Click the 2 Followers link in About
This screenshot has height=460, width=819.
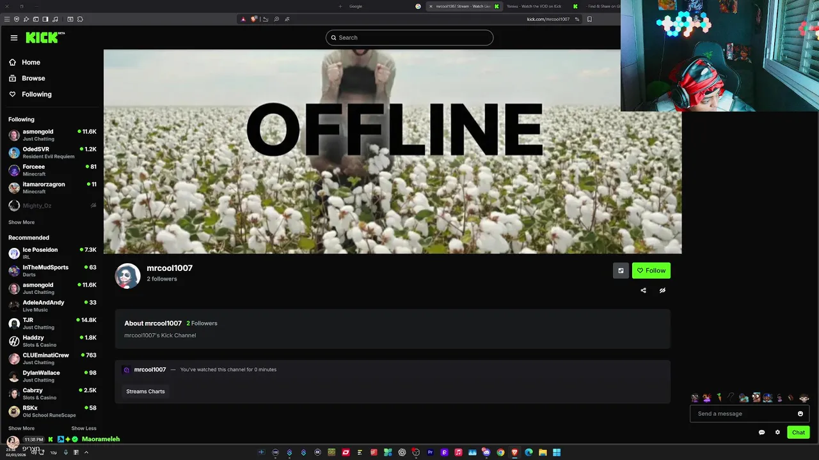click(202, 323)
